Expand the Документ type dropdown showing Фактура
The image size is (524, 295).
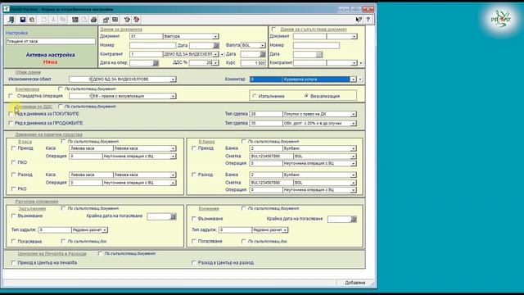215,36
